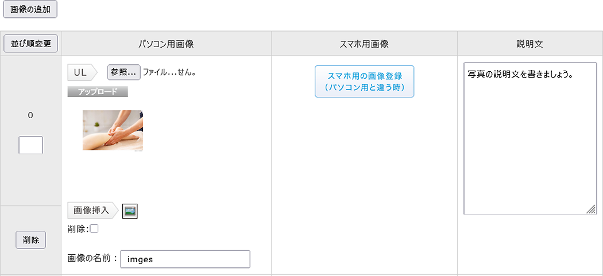
Task: Click the 説明文 column header
Action: click(530, 44)
